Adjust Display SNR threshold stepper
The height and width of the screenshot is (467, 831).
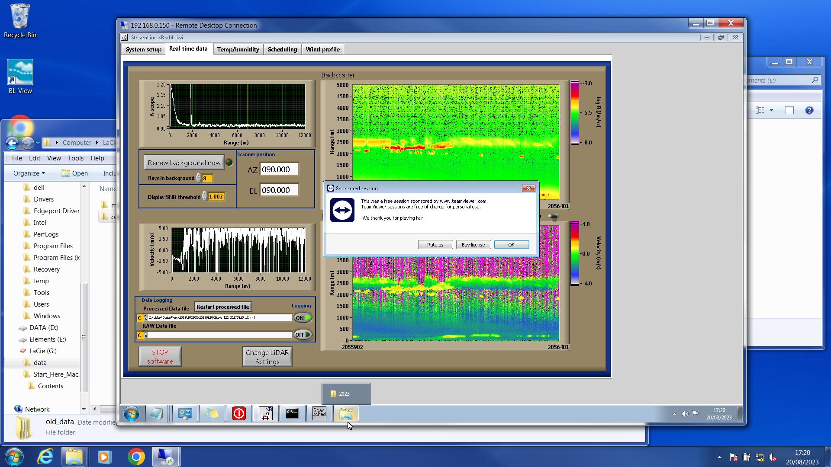pos(205,197)
